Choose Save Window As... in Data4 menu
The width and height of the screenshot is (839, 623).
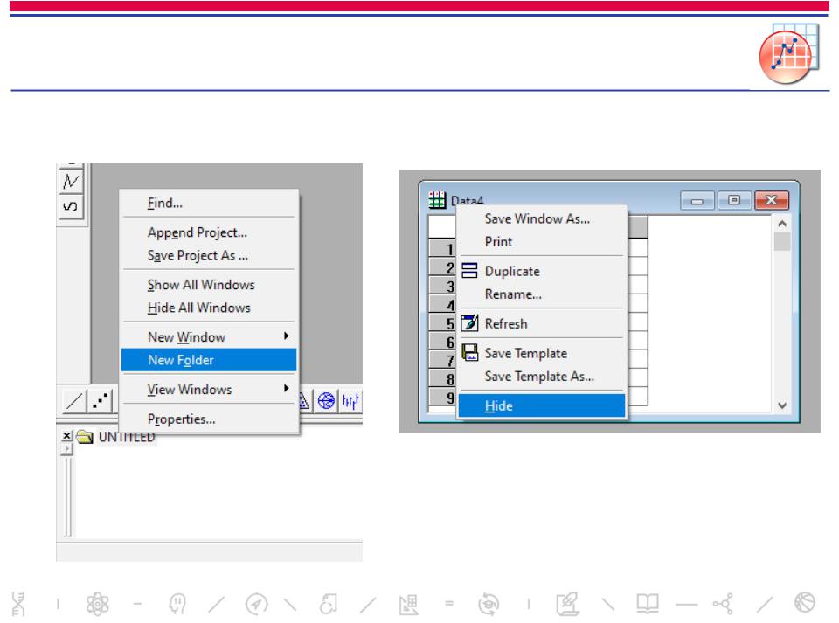tap(537, 218)
